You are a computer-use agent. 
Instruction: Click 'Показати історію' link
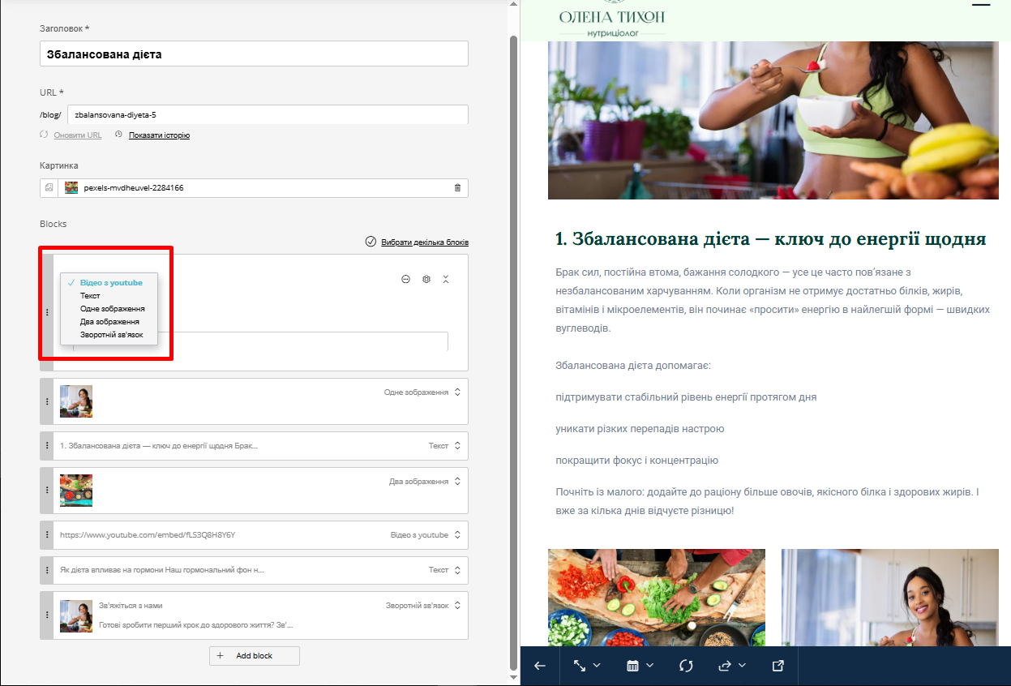(159, 135)
